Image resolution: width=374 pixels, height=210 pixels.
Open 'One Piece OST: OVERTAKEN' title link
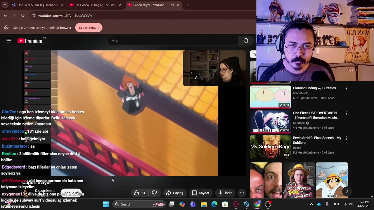(x=316, y=115)
